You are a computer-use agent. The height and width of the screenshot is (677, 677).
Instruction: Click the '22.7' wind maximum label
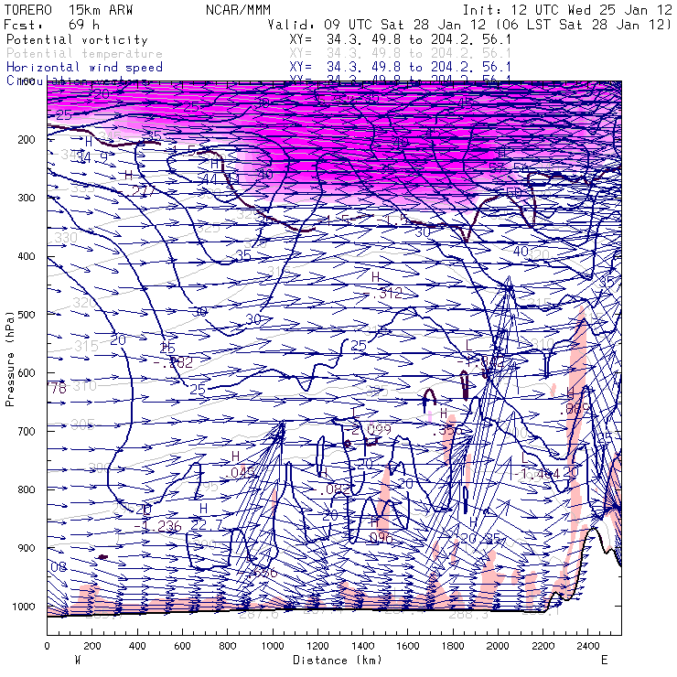[x=207, y=525]
